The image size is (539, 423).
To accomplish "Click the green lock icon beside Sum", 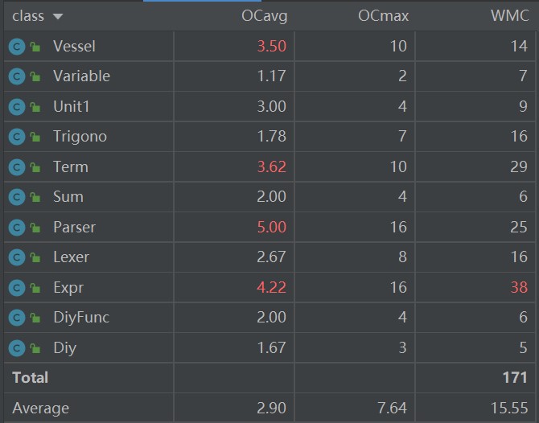I will click(x=35, y=198).
